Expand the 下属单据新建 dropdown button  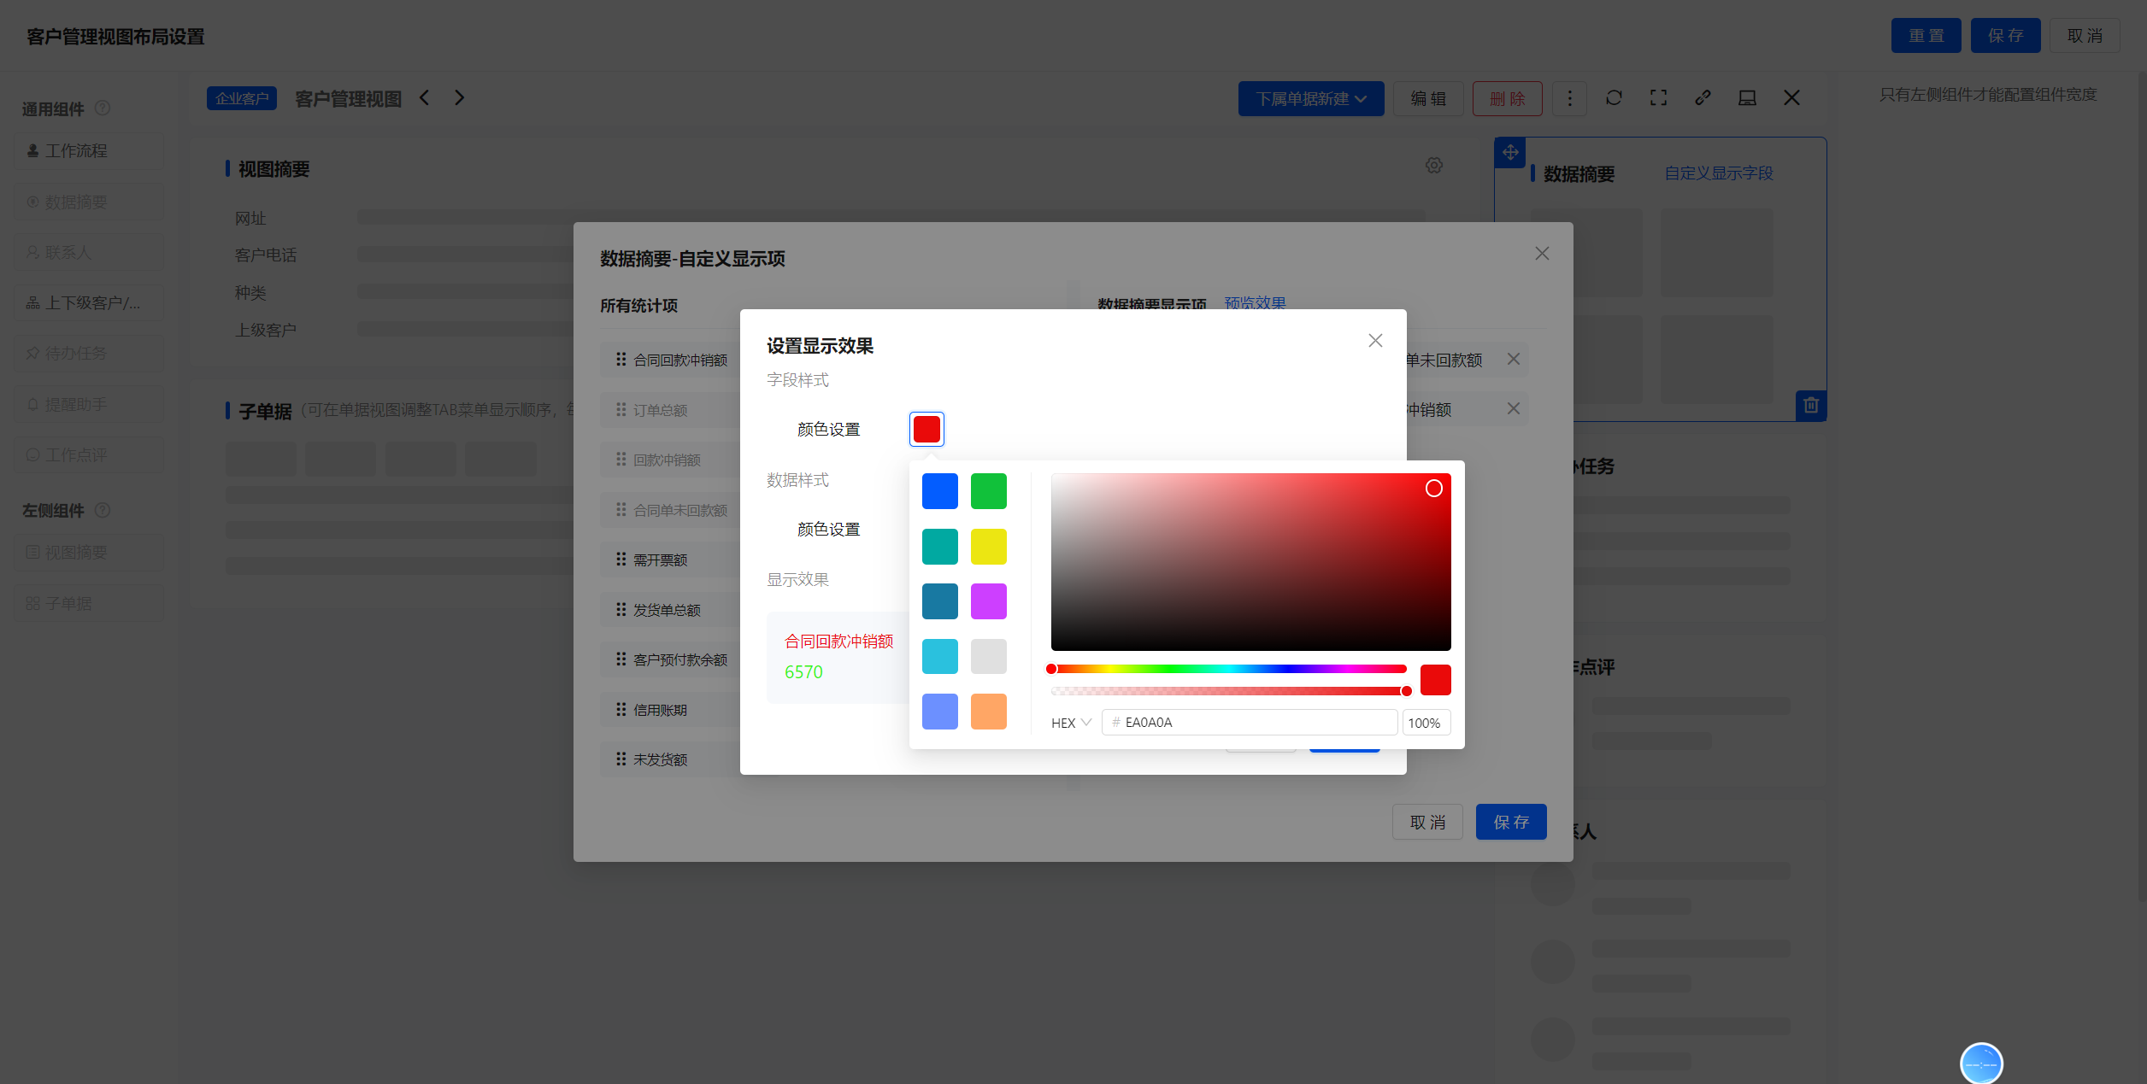point(1311,99)
